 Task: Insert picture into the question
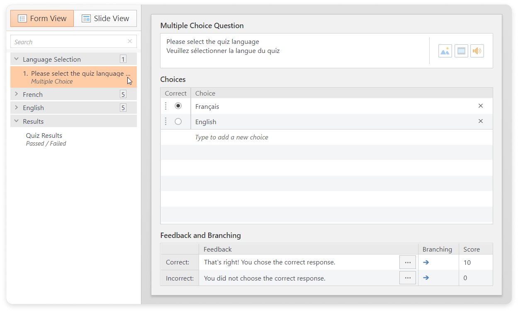pos(445,51)
